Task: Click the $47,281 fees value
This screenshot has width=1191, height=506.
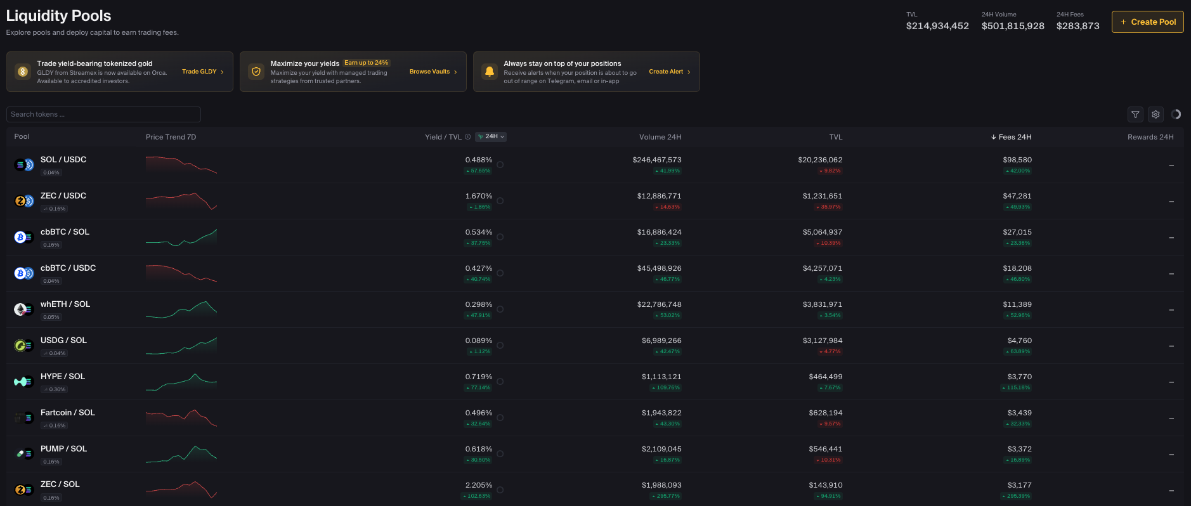Action: (1017, 196)
